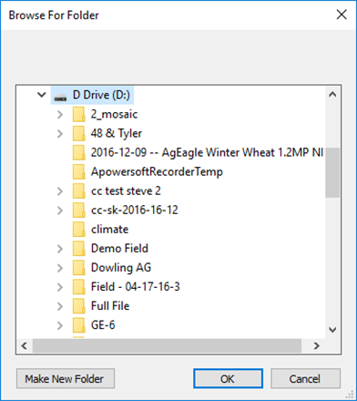Click the 2_mosaic folder icon
The image size is (357, 401).
(x=79, y=115)
